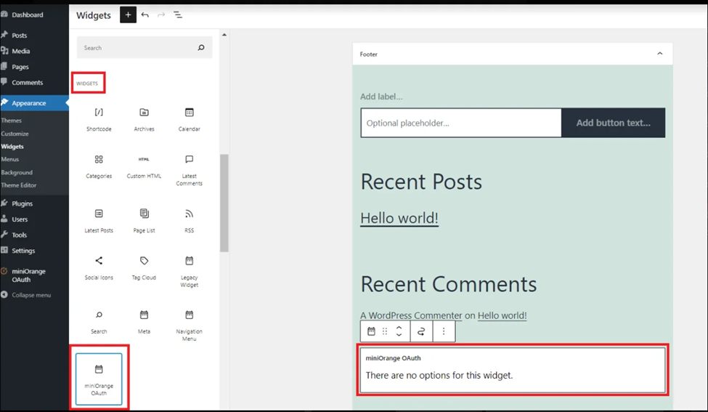Choose the Custom HTML block
The width and height of the screenshot is (708, 412).
(x=144, y=166)
